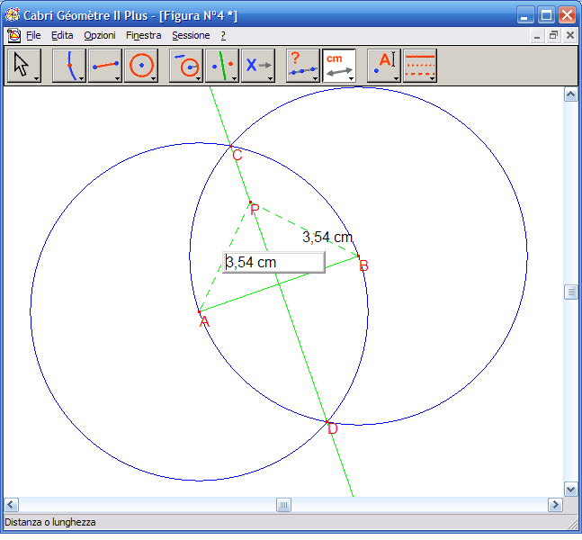
Task: Open the Sessione menu
Action: 191,35
